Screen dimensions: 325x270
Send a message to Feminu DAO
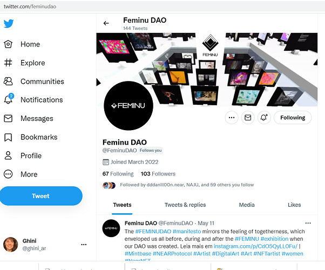[248, 117]
